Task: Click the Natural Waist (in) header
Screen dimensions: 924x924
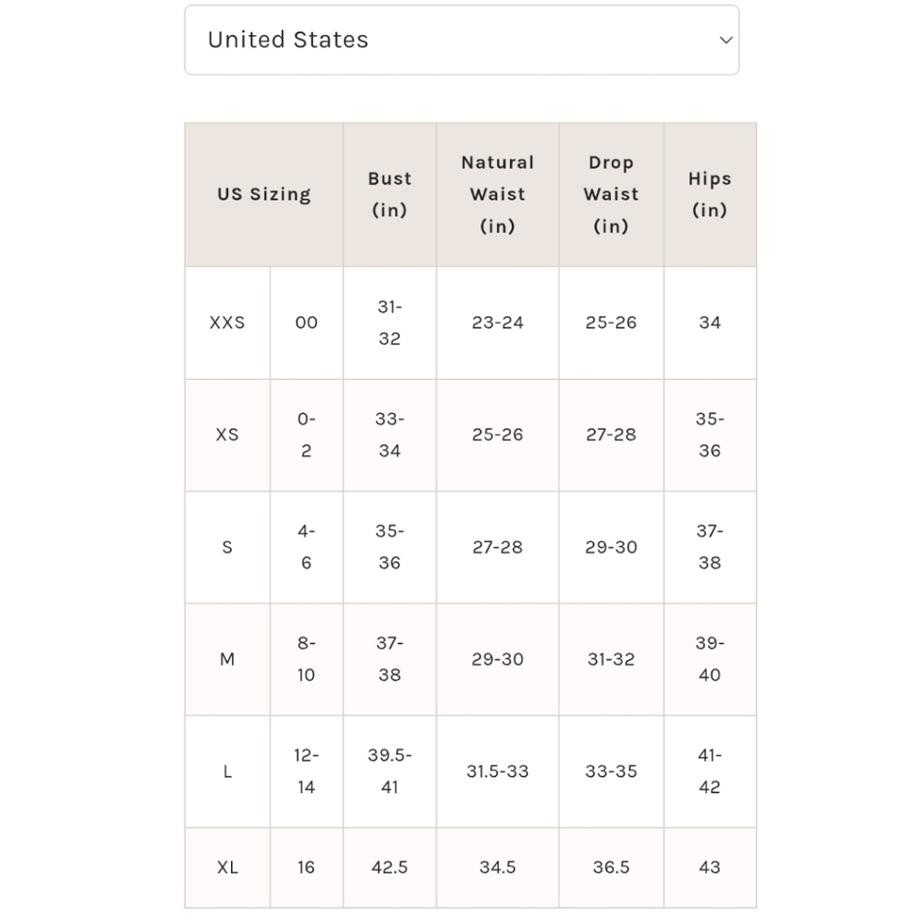Action: tap(497, 194)
